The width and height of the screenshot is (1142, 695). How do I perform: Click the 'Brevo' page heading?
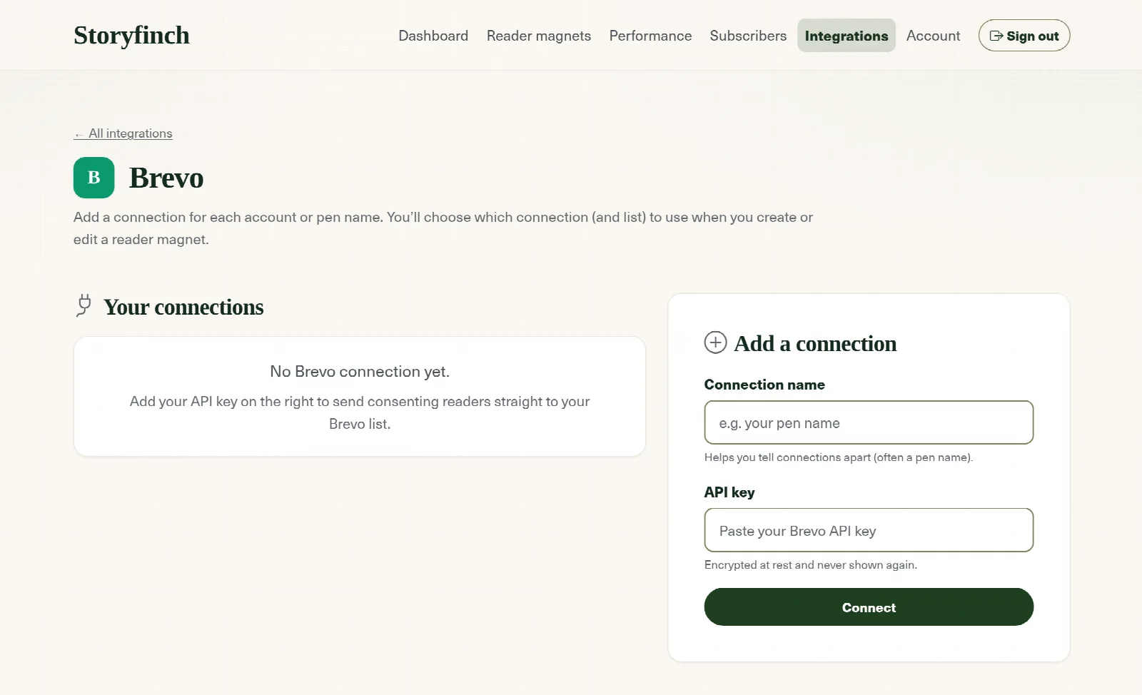166,178
